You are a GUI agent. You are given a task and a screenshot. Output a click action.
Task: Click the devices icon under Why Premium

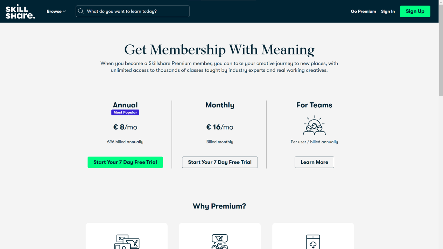click(x=127, y=241)
